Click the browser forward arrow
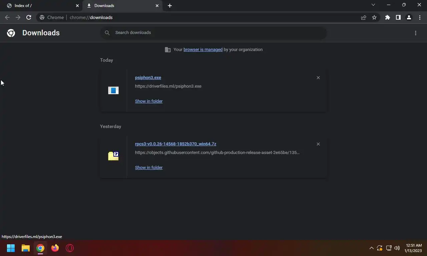Image resolution: width=427 pixels, height=256 pixels. tap(18, 17)
